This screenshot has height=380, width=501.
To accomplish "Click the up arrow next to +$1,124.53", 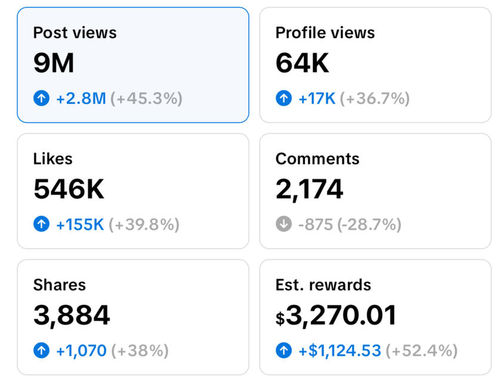I will pyautogui.click(x=284, y=350).
